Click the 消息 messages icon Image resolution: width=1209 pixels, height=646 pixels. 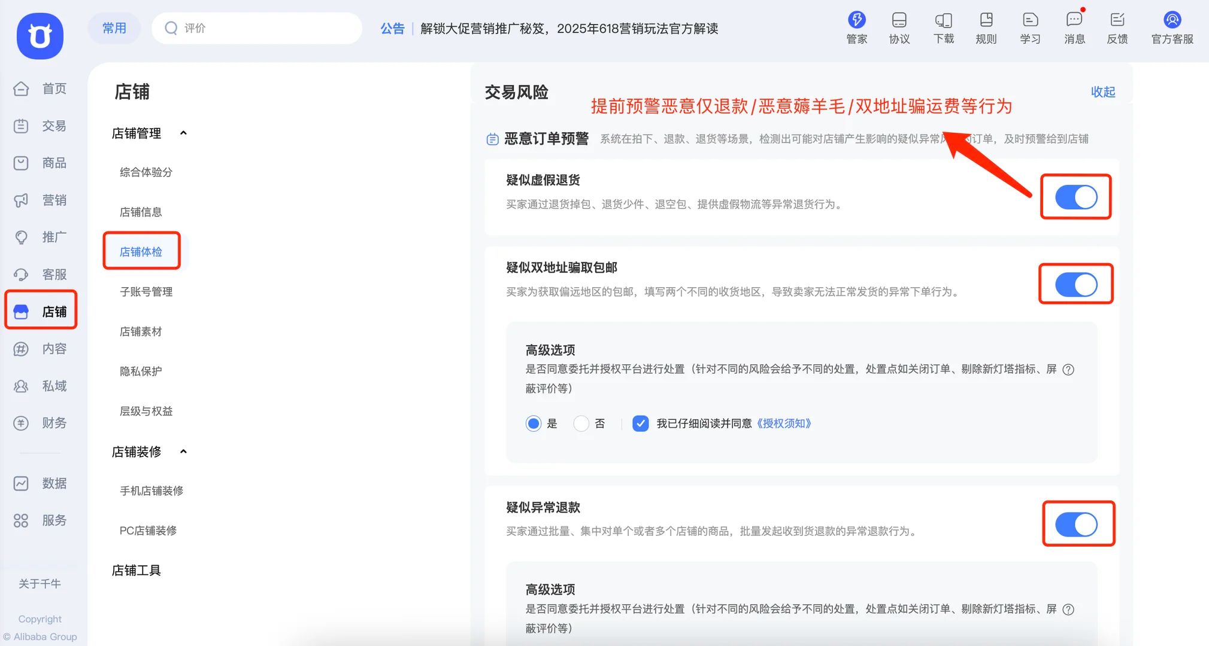[1074, 21]
